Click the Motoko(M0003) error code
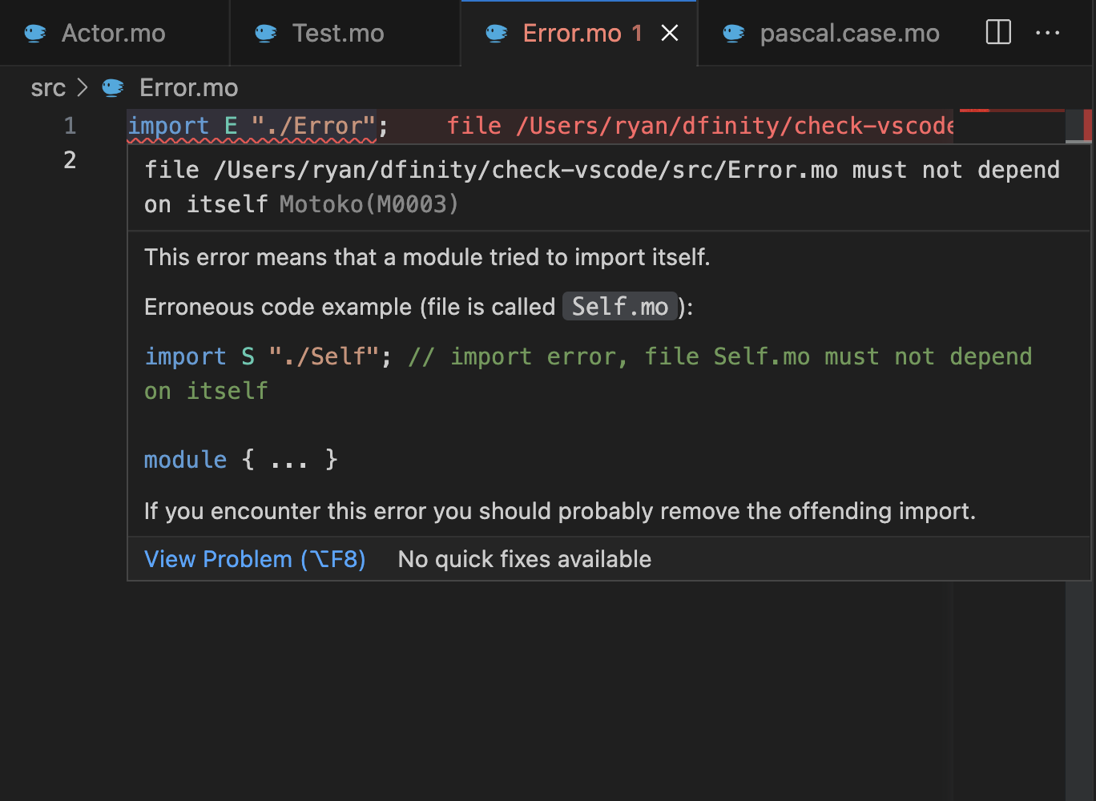Viewport: 1096px width, 801px height. pos(369,204)
